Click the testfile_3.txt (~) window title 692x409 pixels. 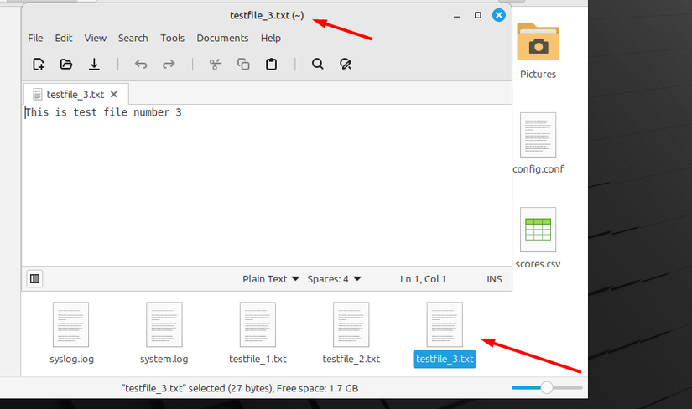tap(267, 15)
